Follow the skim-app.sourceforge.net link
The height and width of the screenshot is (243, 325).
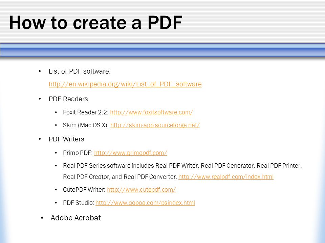point(155,125)
